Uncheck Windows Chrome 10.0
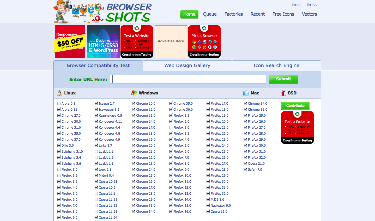Screen dimensions: 375x221 [134, 103]
